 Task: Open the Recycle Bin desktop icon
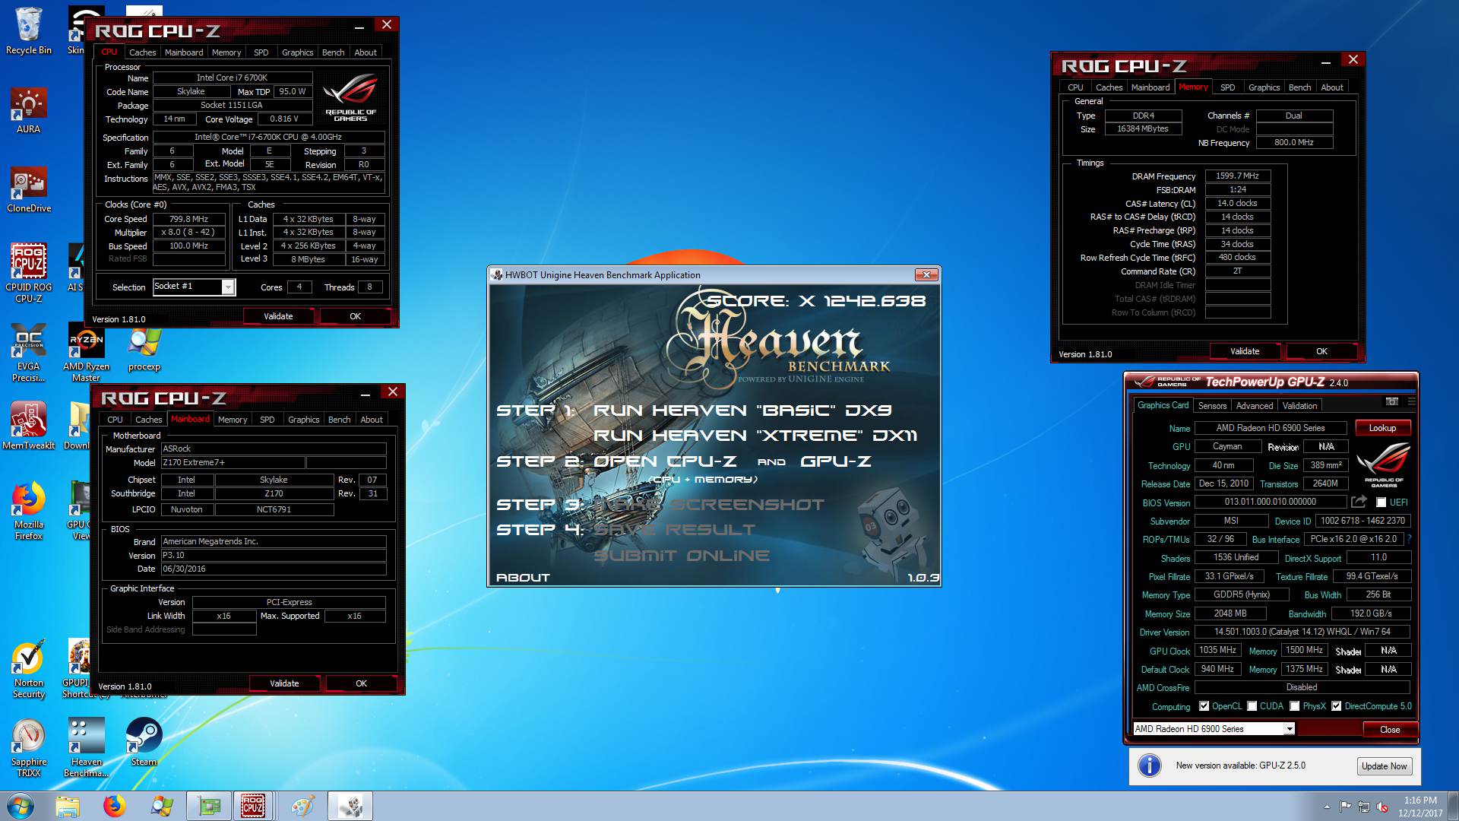click(x=29, y=32)
